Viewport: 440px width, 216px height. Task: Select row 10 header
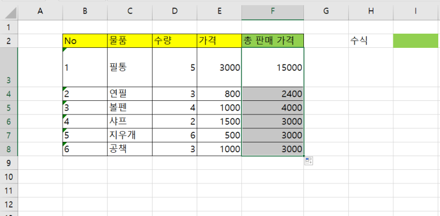(9, 177)
